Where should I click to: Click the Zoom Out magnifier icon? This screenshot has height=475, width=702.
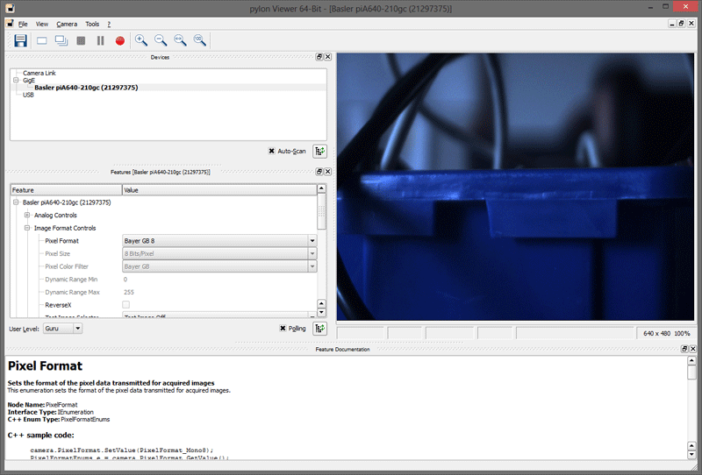coord(161,40)
